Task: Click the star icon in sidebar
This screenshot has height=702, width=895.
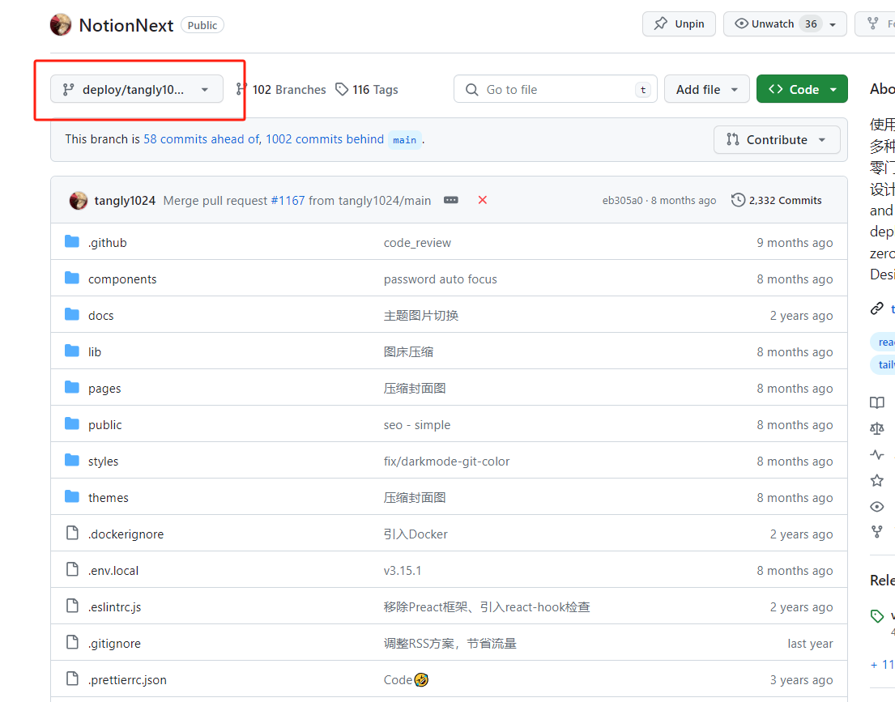Action: [x=877, y=481]
